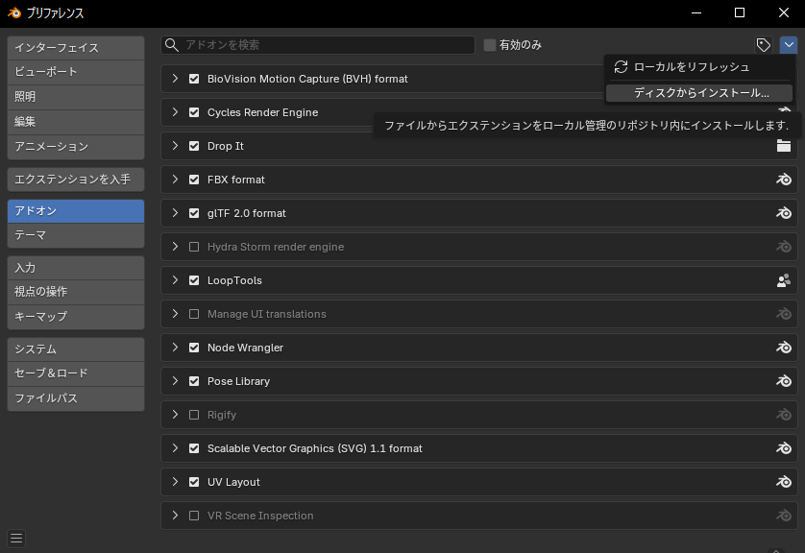
Task: Click the Blender icon on Pose Library row
Action: pos(784,381)
